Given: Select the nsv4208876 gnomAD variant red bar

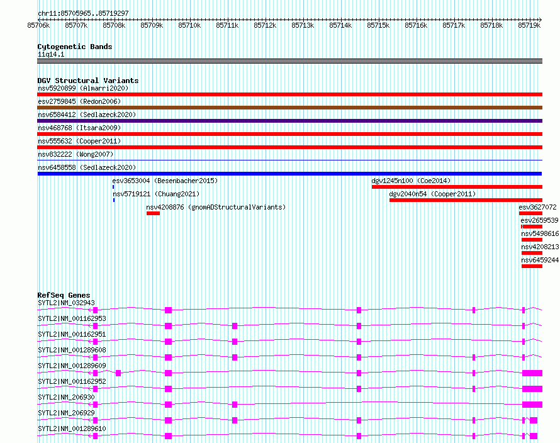Looking at the screenshot, I should click(154, 213).
